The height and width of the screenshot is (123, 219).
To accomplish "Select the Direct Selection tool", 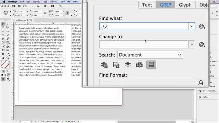I will click(8, 24).
